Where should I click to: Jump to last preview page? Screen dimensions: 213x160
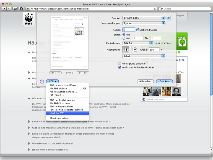click(x=86, y=73)
